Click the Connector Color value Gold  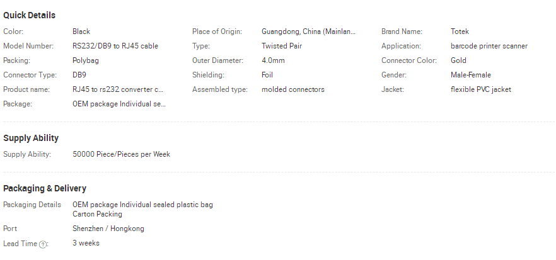[x=458, y=60]
